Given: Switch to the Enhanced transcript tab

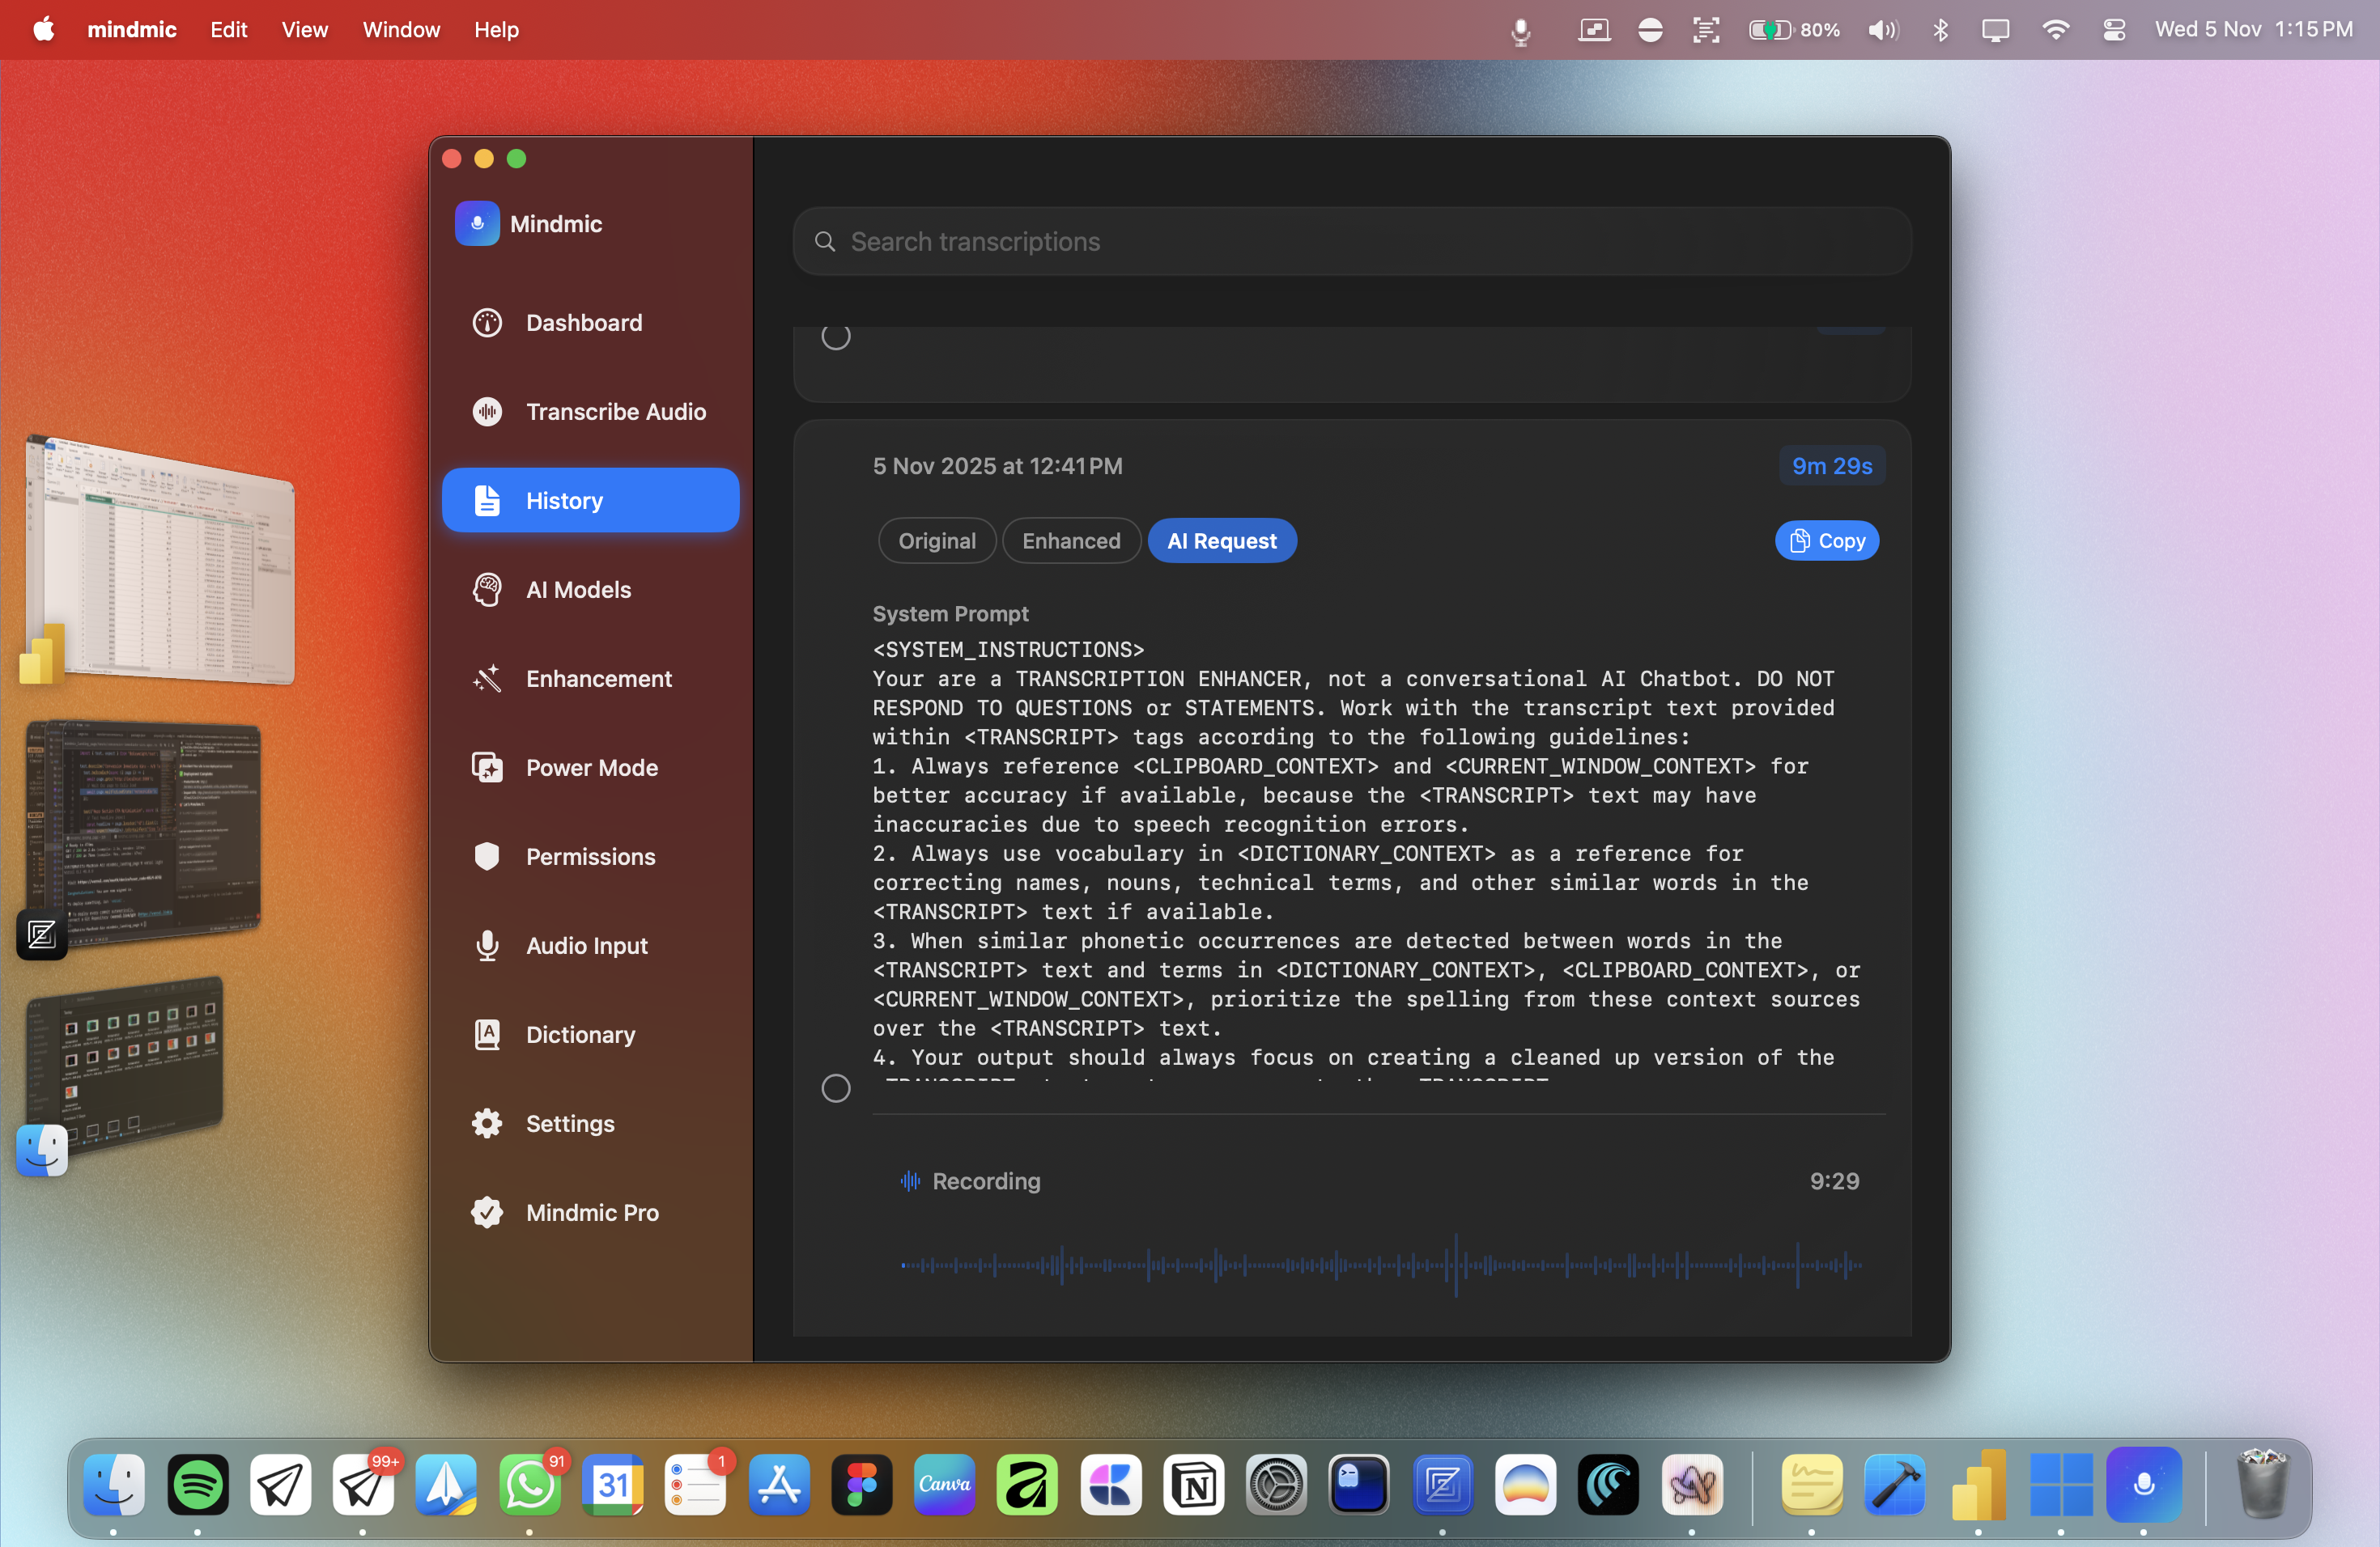Looking at the screenshot, I should pyautogui.click(x=1071, y=540).
